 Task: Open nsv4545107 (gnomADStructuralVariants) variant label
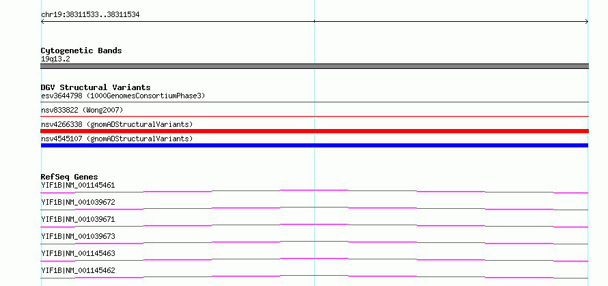[x=117, y=139]
